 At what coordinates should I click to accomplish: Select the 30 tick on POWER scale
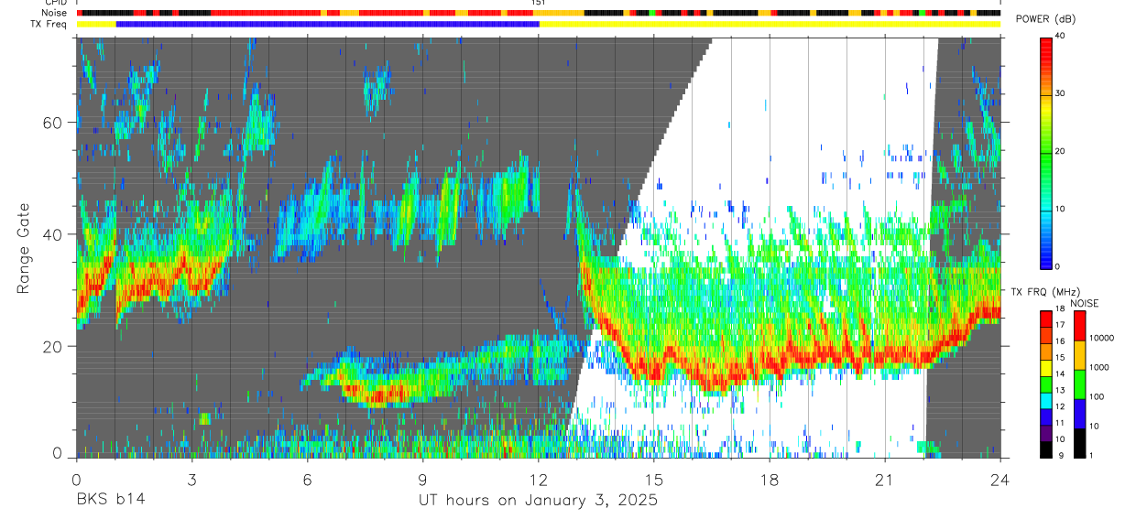click(x=1061, y=94)
